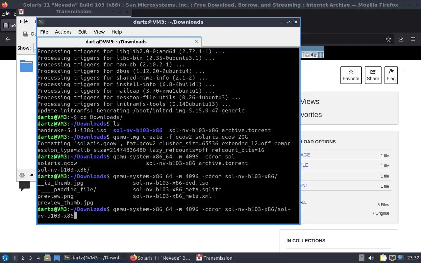Click the Transmission title bar icon
Image resolution: width=421 pixels, height=263 pixels.
tap(21, 12)
